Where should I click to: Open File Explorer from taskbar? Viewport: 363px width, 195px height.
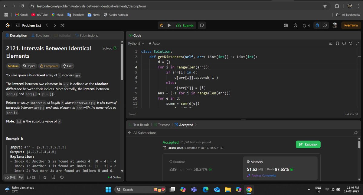tap(227, 190)
